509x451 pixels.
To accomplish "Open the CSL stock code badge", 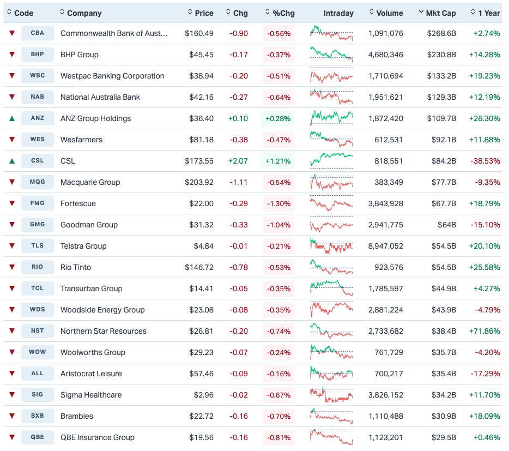I will pyautogui.click(x=38, y=161).
